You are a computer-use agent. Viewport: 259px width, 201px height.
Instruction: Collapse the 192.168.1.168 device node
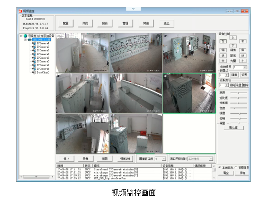(25, 40)
